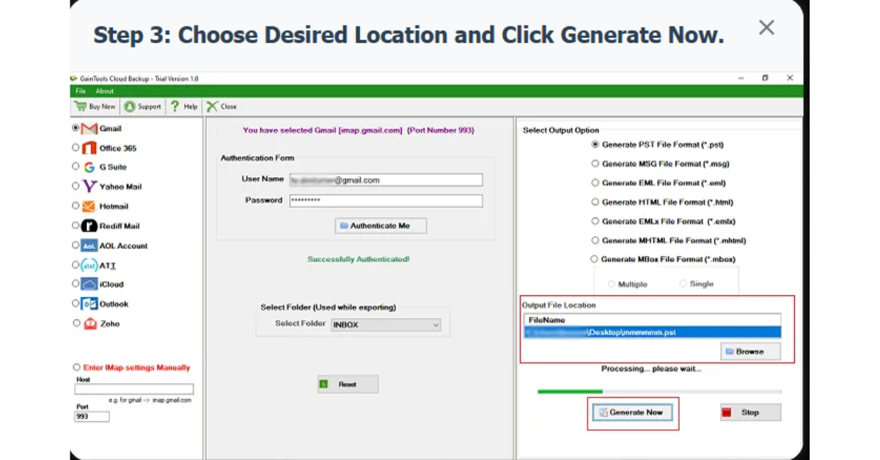
Task: Select Generate EMLx File Format option
Action: pyautogui.click(x=595, y=220)
